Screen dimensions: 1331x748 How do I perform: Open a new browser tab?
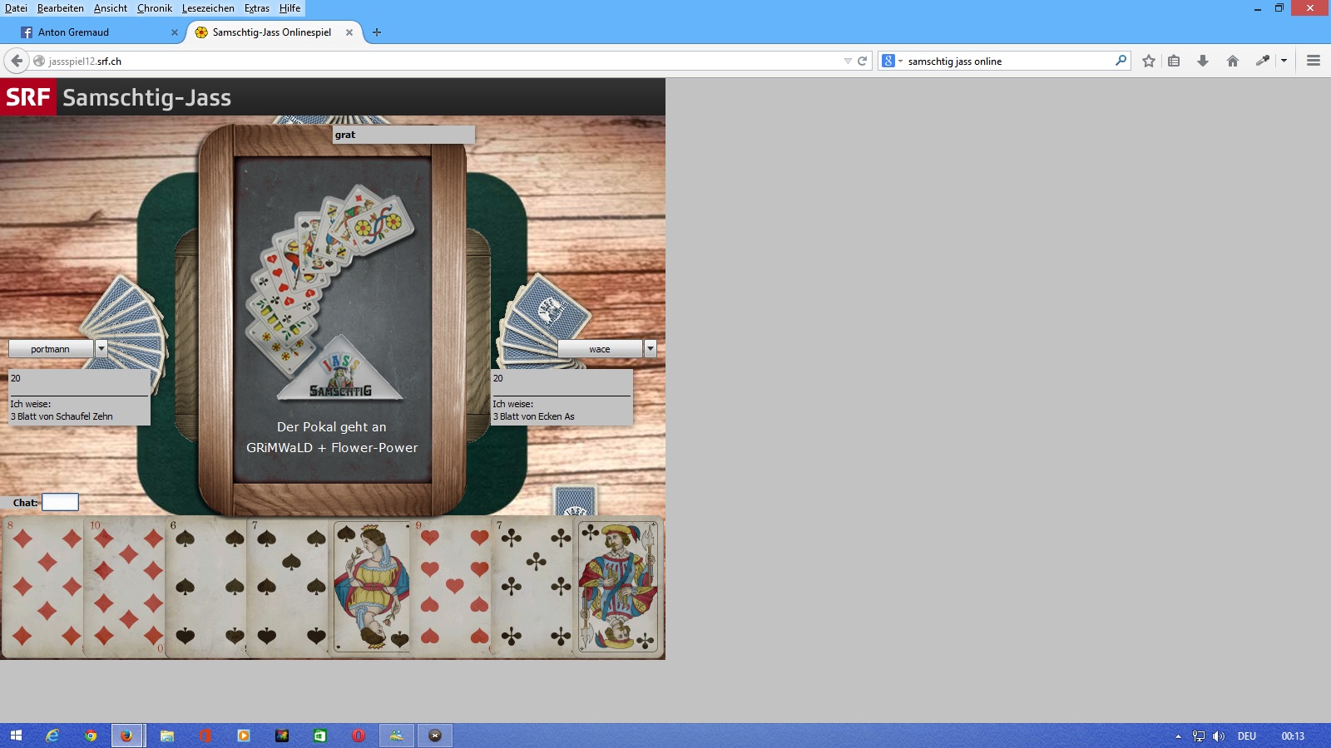[377, 32]
